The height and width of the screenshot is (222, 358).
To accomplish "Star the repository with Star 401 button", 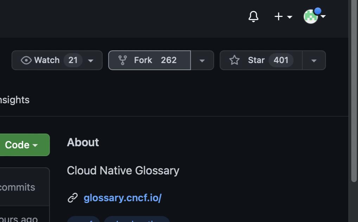I will 261,60.
